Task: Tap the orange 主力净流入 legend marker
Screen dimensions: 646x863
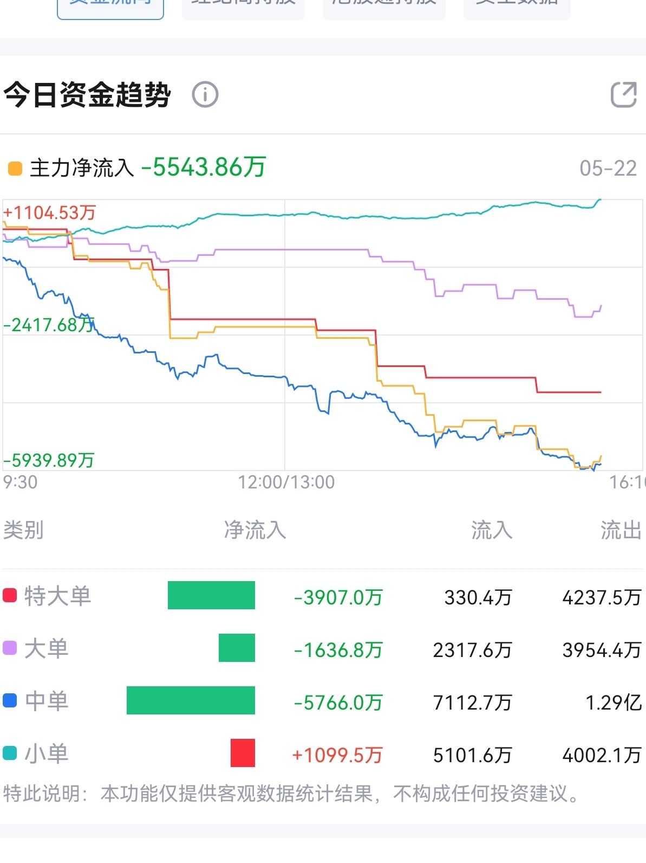Action: [15, 168]
